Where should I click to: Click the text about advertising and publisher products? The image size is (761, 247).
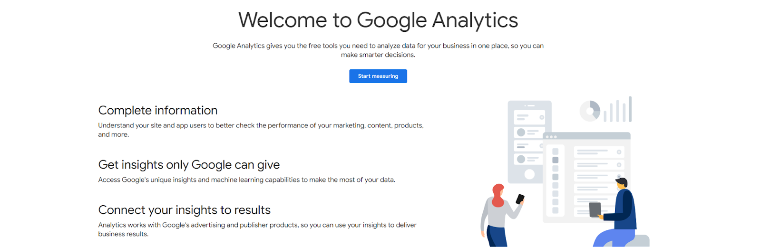point(257,229)
